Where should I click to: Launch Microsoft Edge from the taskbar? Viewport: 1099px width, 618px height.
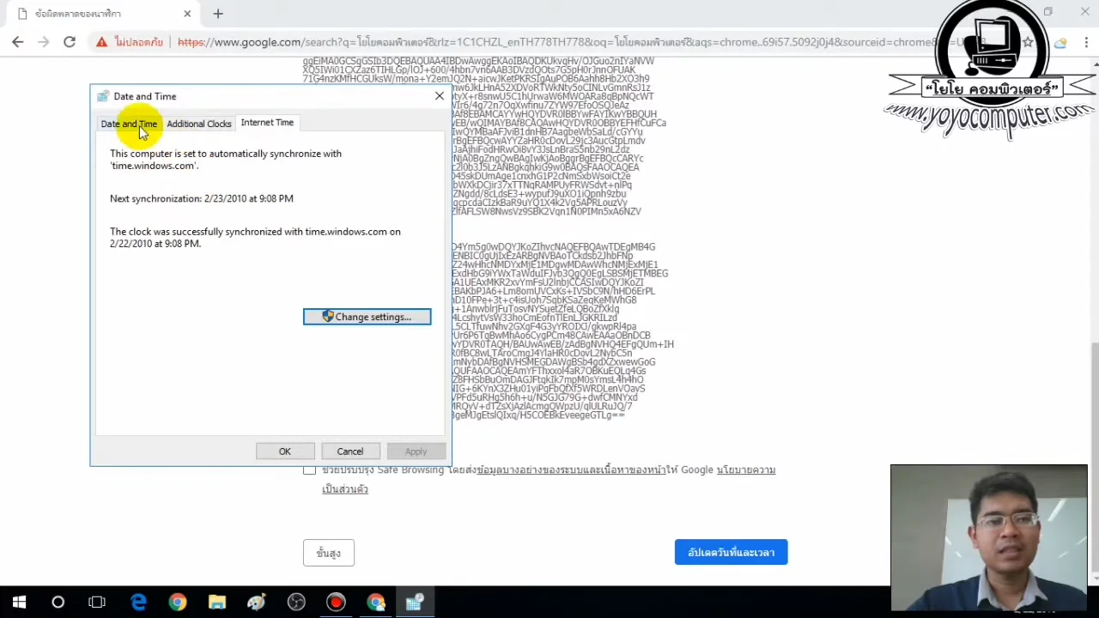click(139, 602)
